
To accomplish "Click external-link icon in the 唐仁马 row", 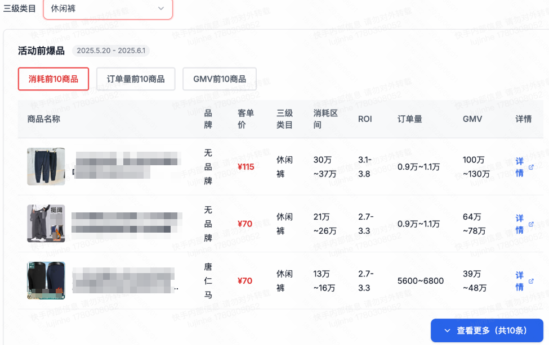I will pos(531,281).
